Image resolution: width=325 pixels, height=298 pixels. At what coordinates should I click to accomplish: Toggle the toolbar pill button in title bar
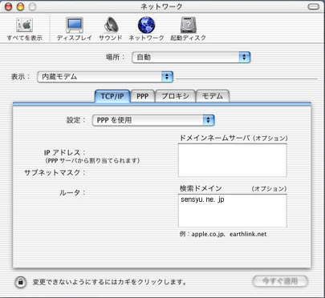(313, 6)
